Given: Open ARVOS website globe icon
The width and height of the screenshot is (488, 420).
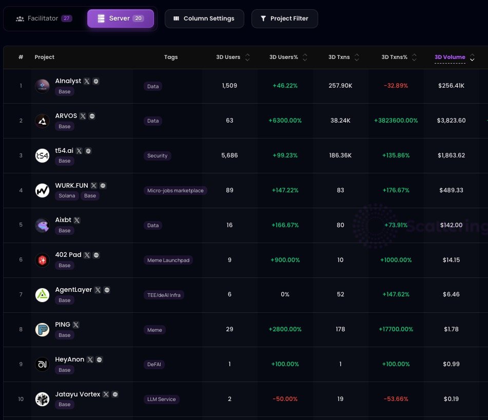Looking at the screenshot, I should pos(92,116).
